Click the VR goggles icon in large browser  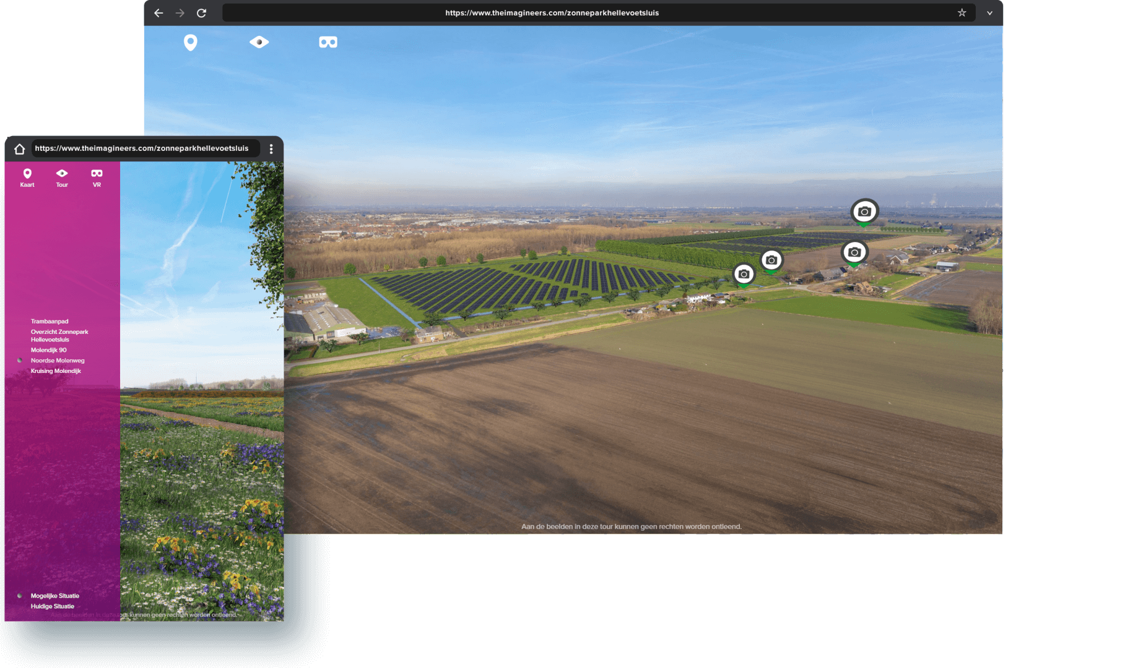(328, 42)
